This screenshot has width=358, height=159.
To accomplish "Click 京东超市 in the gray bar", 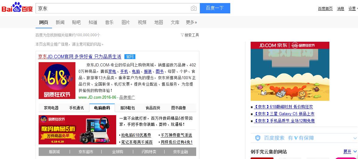I will 86,152.
